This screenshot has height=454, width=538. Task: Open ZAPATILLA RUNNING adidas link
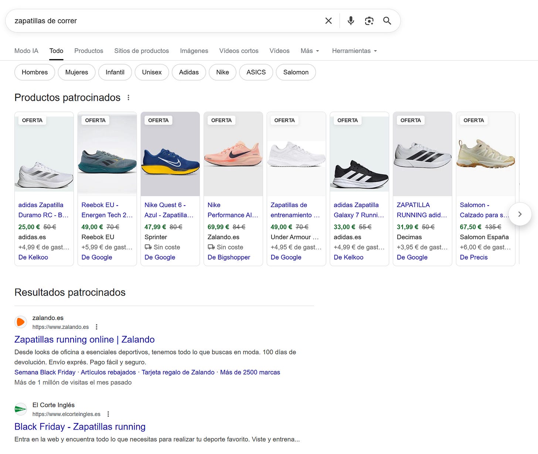(422, 210)
